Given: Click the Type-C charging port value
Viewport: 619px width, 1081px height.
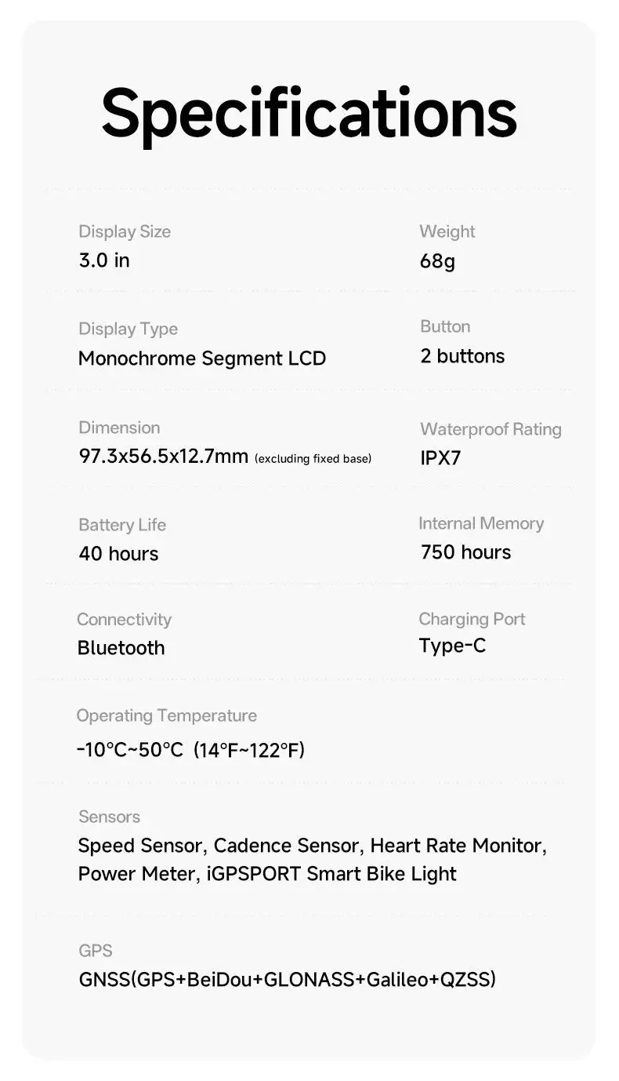Looking at the screenshot, I should coord(452,646).
